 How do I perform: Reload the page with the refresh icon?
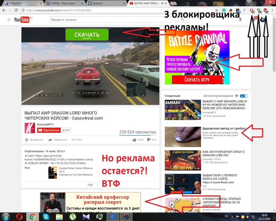[16, 10]
